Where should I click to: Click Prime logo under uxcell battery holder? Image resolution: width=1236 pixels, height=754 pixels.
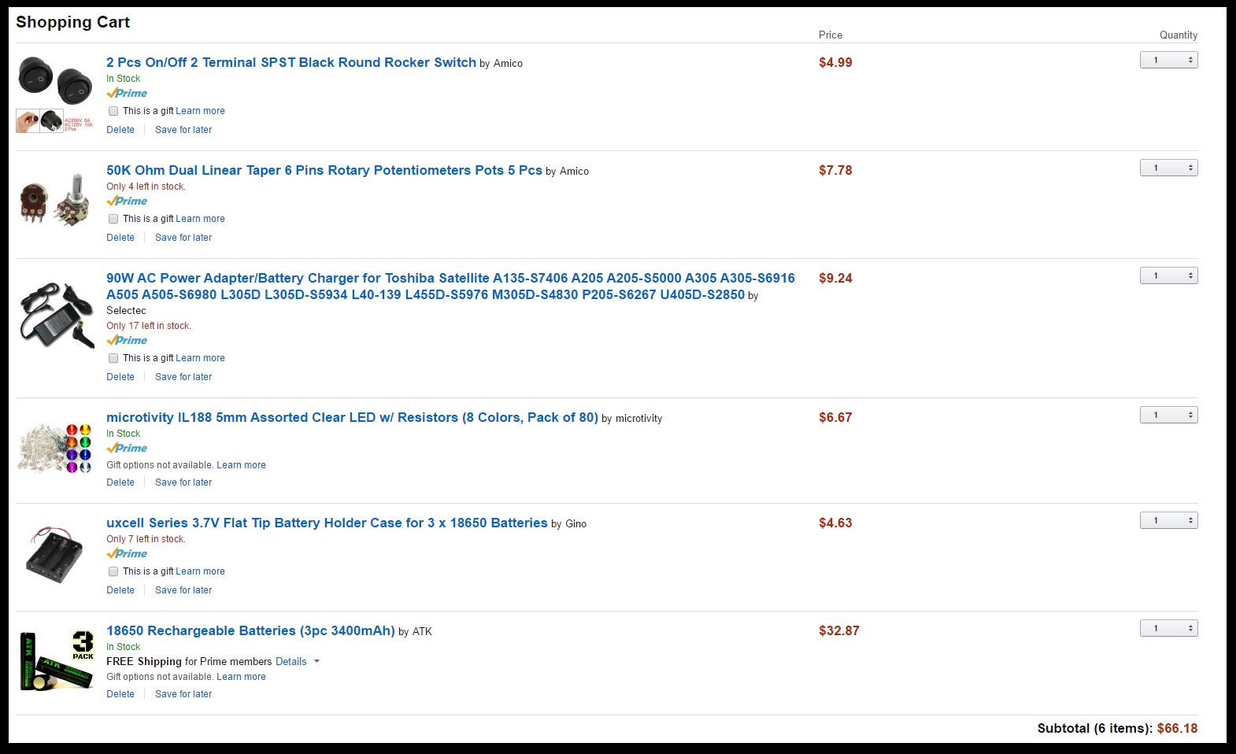pos(127,553)
